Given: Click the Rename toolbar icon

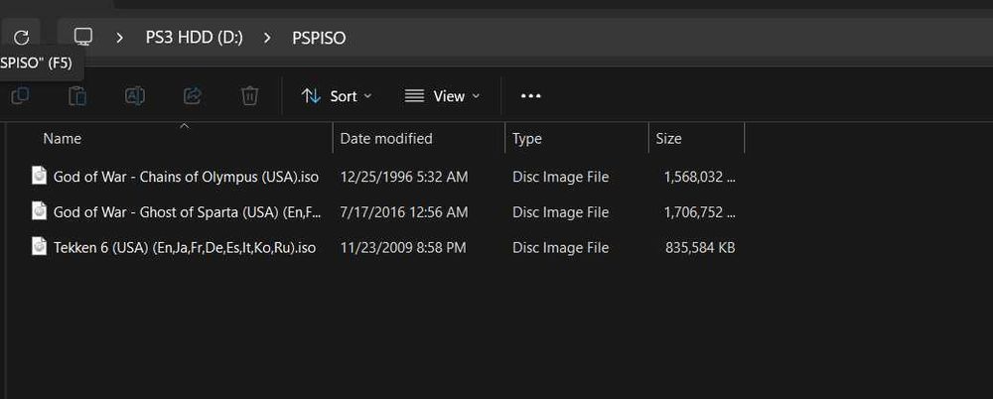Looking at the screenshot, I should [135, 95].
